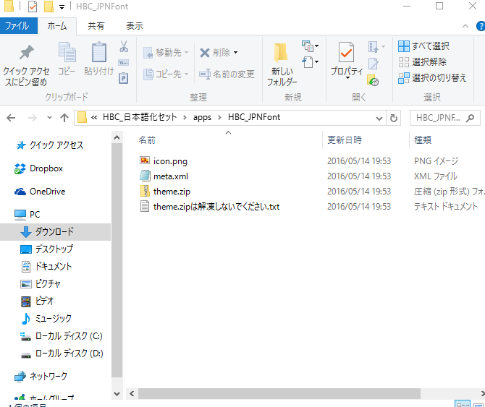This screenshot has width=485, height=407.
Task: Select the icon.png file
Action: 170,160
